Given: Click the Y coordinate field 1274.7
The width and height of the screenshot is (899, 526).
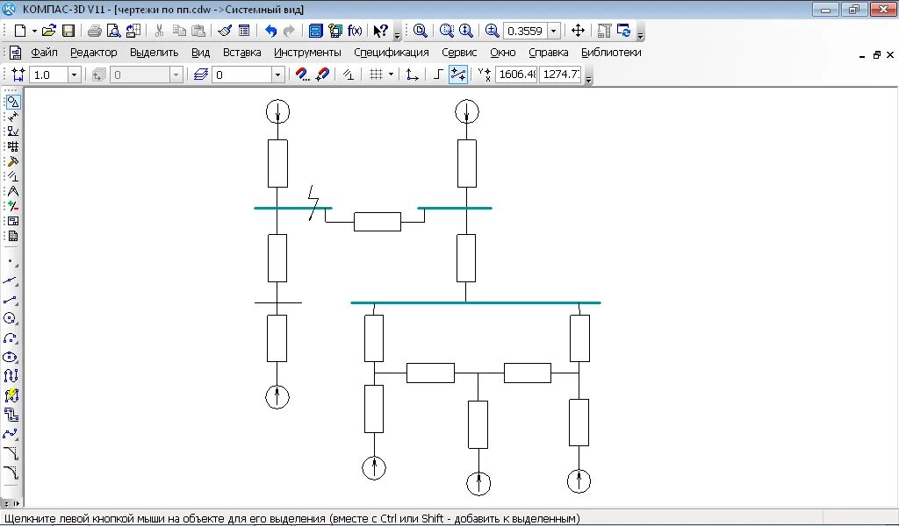Looking at the screenshot, I should [x=561, y=75].
